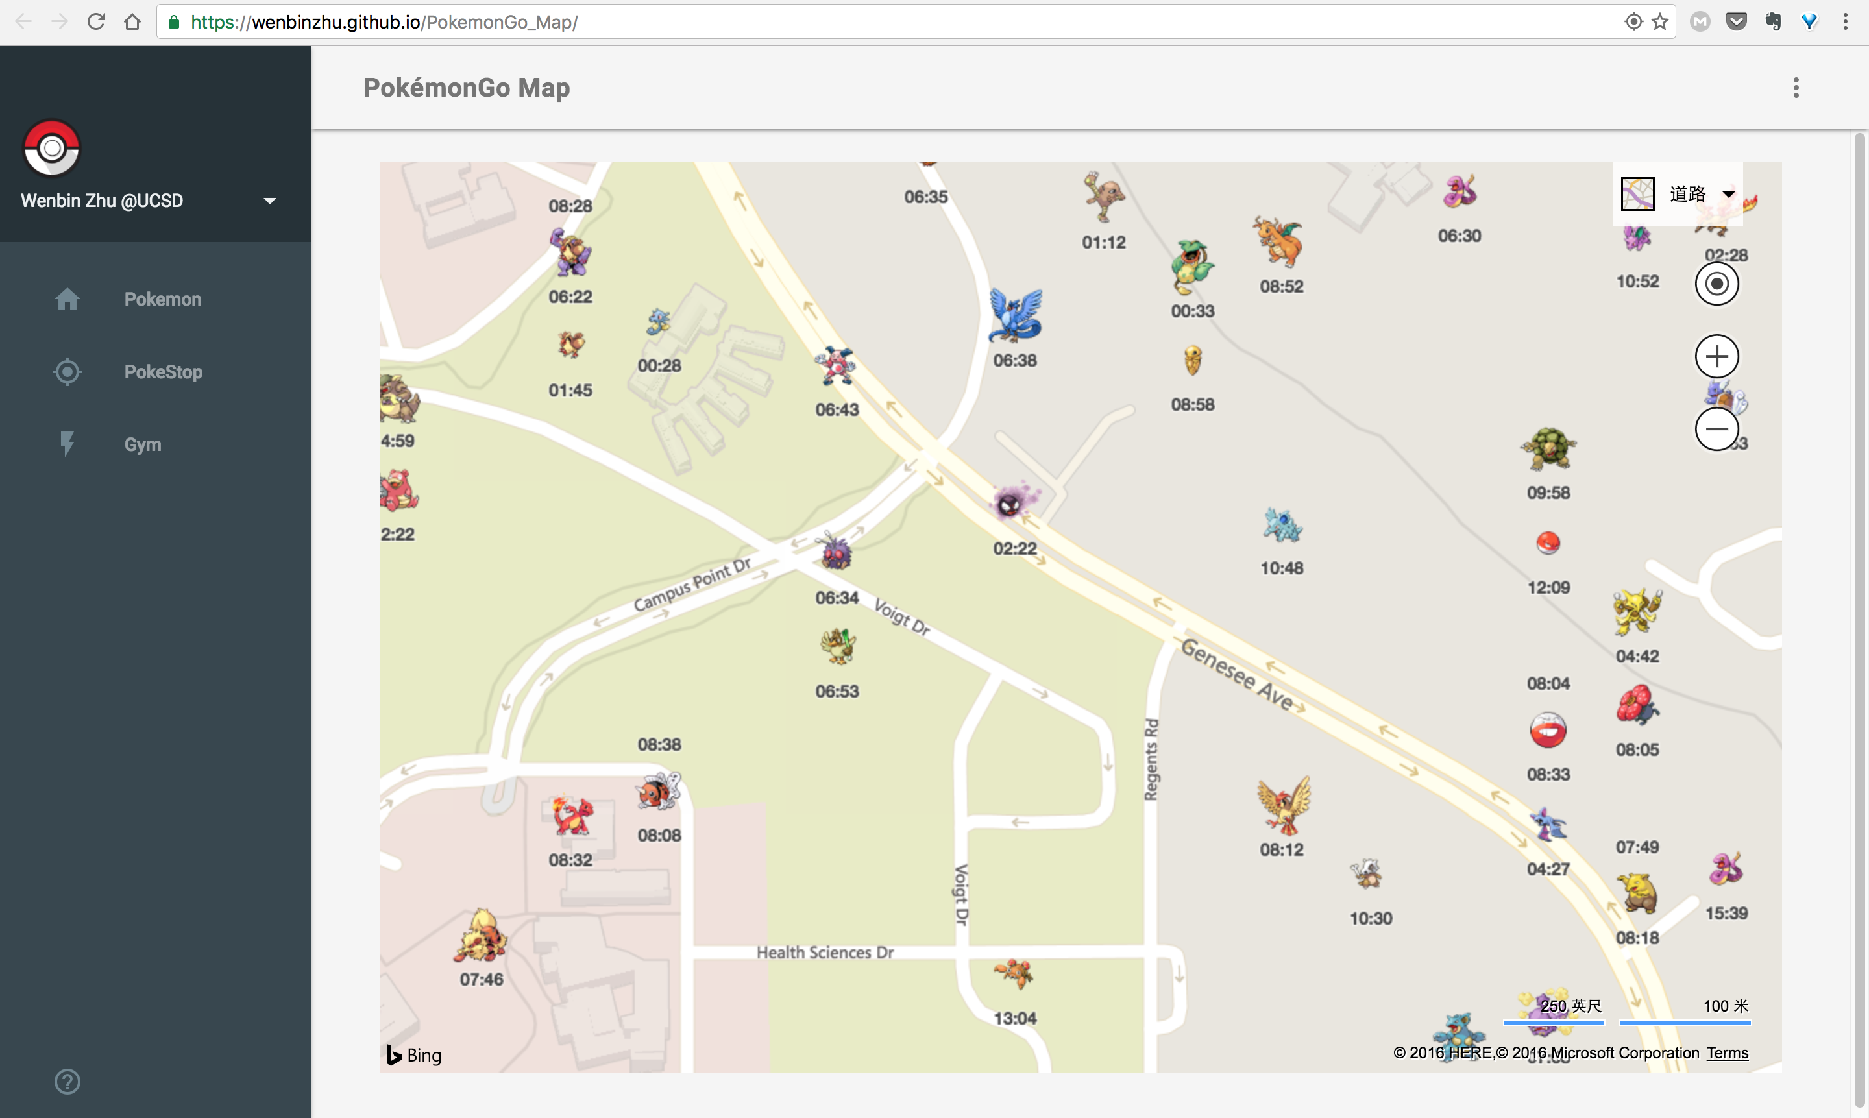1869x1118 pixels.
Task: Click the Articuno sprite labeled 06:38
Action: coord(1015,317)
